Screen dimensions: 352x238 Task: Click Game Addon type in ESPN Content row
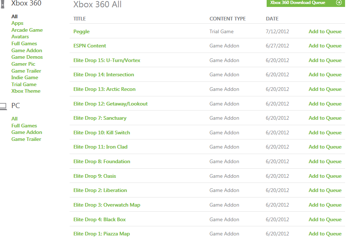click(x=224, y=46)
